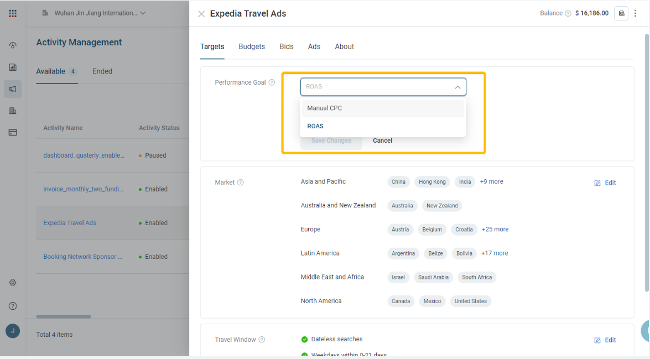The image size is (650, 359).
Task: Click the Belgium market tag
Action: point(432,230)
